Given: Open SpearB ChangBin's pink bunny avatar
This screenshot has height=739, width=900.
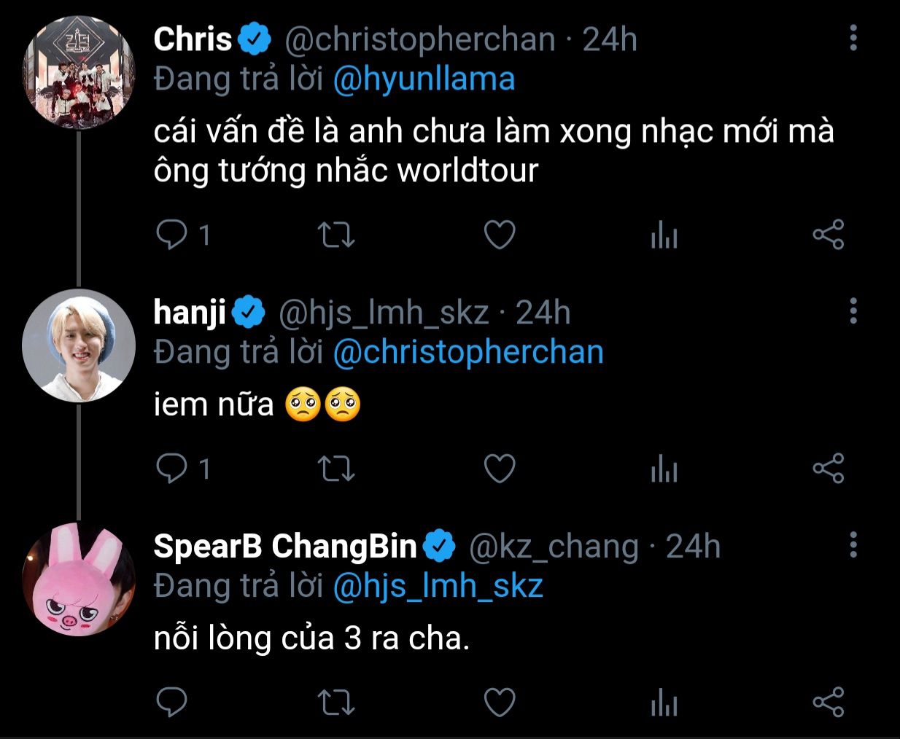Looking at the screenshot, I should click(x=79, y=579).
